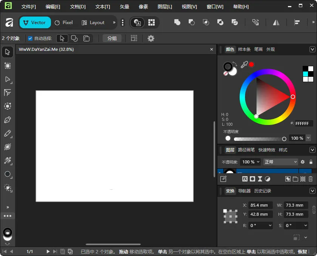
Task: Pick a color with the eyedropper
Action: [x=245, y=65]
